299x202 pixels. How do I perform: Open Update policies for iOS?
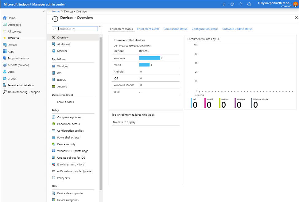[x=71, y=157]
